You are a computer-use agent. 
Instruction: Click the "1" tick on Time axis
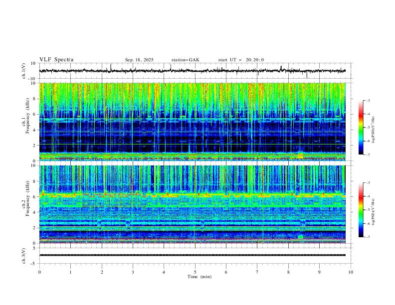[70, 272]
